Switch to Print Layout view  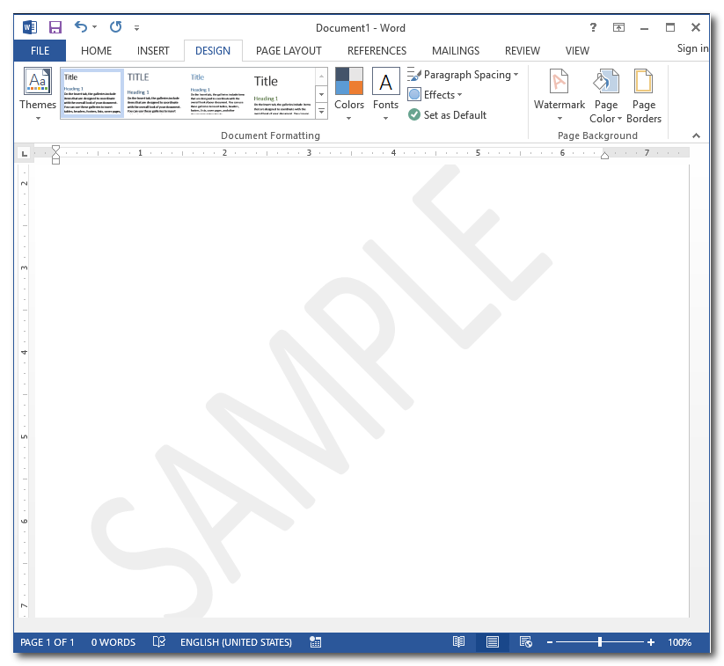pyautogui.click(x=493, y=642)
